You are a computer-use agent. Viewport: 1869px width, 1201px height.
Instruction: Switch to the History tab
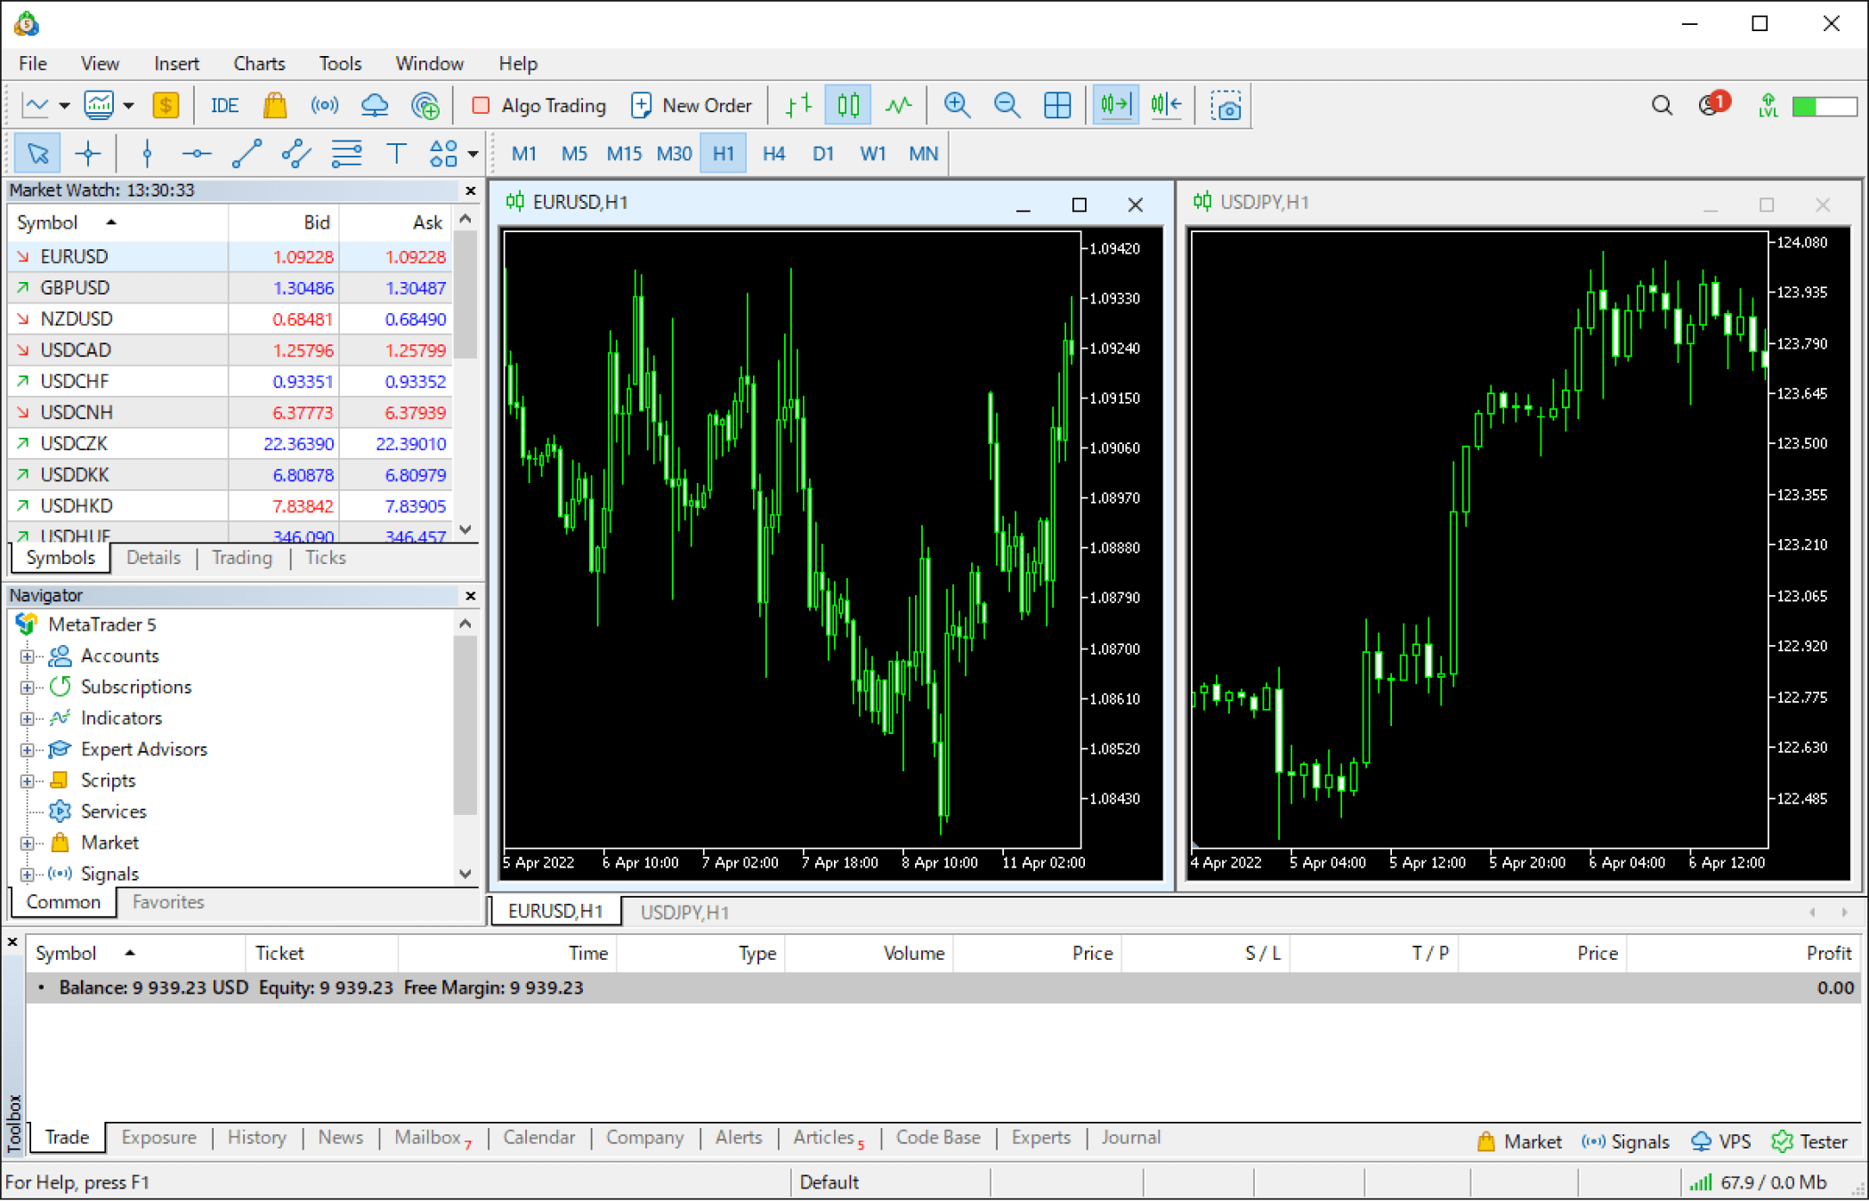256,1136
